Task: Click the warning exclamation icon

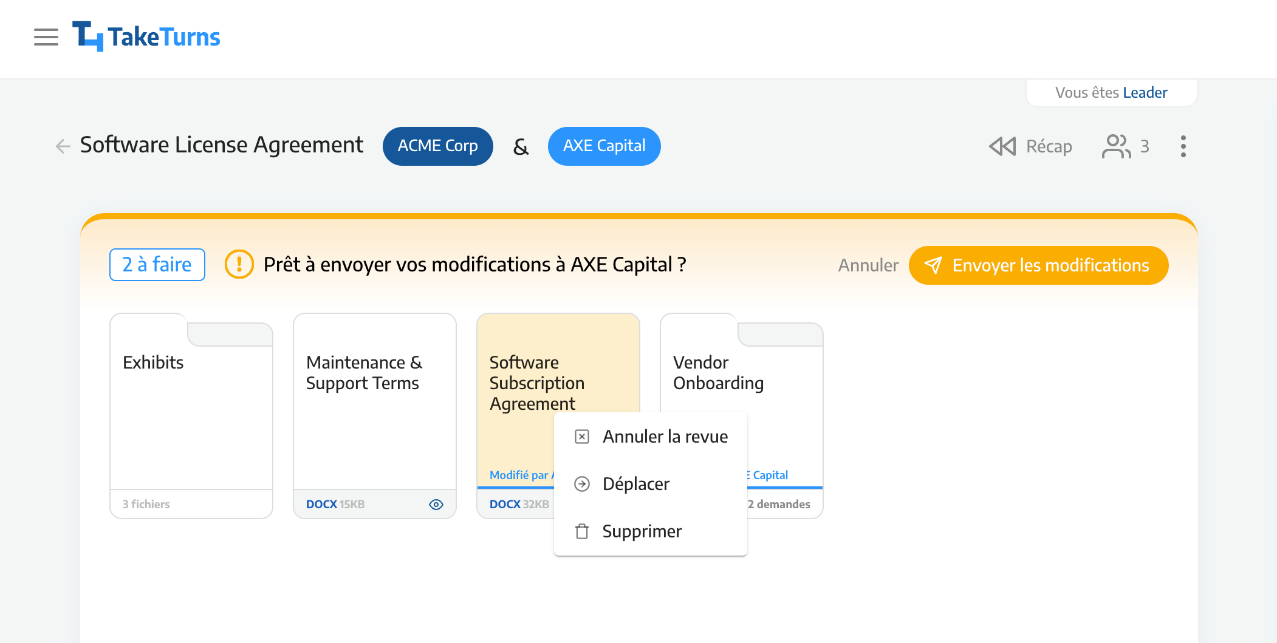Action: click(239, 265)
